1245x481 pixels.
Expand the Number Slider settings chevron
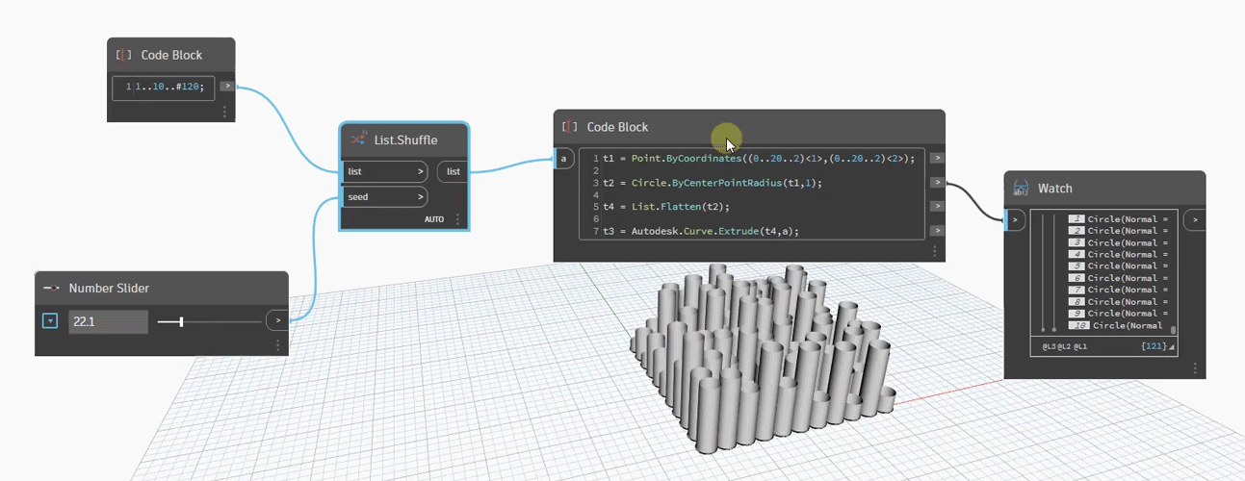tap(51, 321)
